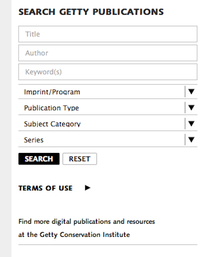Click the black SEARCH button
The height and width of the screenshot is (257, 206).
point(39,159)
